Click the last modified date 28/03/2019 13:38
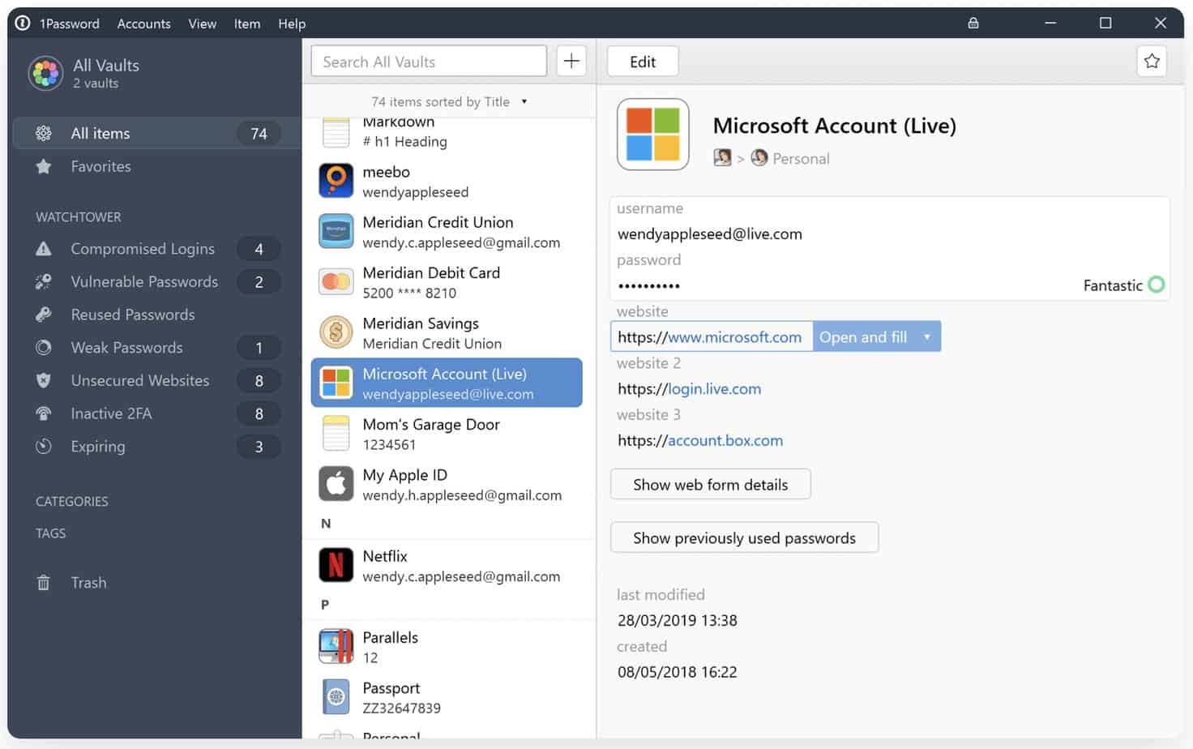This screenshot has width=1193, height=749. point(678,621)
